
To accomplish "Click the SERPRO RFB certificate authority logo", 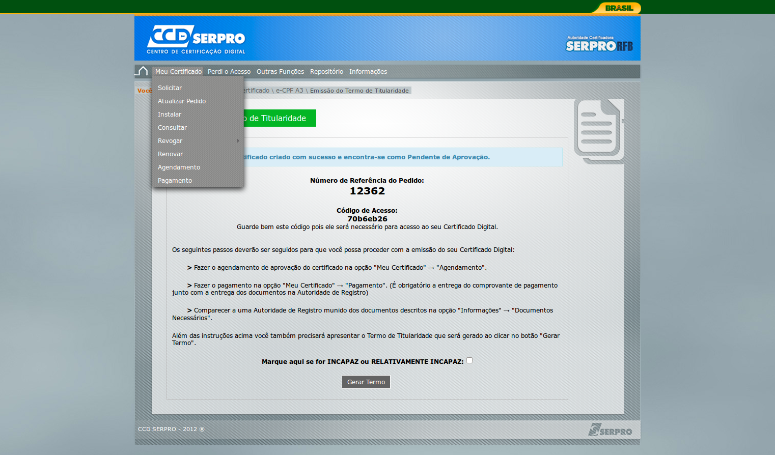I will click(x=599, y=44).
